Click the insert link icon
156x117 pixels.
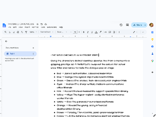(x=106, y=32)
